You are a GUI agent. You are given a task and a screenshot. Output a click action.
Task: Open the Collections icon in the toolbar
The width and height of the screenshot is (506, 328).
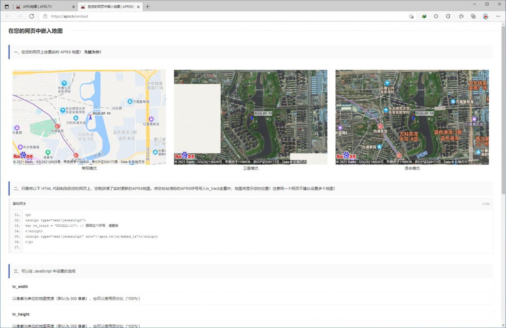coord(473,16)
